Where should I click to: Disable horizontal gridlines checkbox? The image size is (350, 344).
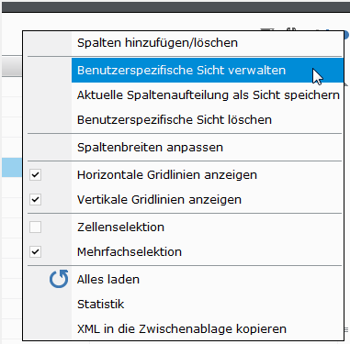point(35,175)
